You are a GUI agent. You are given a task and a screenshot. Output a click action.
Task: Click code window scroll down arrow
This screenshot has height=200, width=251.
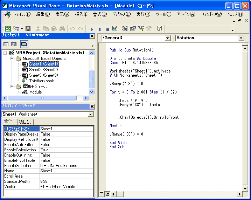coord(245,189)
